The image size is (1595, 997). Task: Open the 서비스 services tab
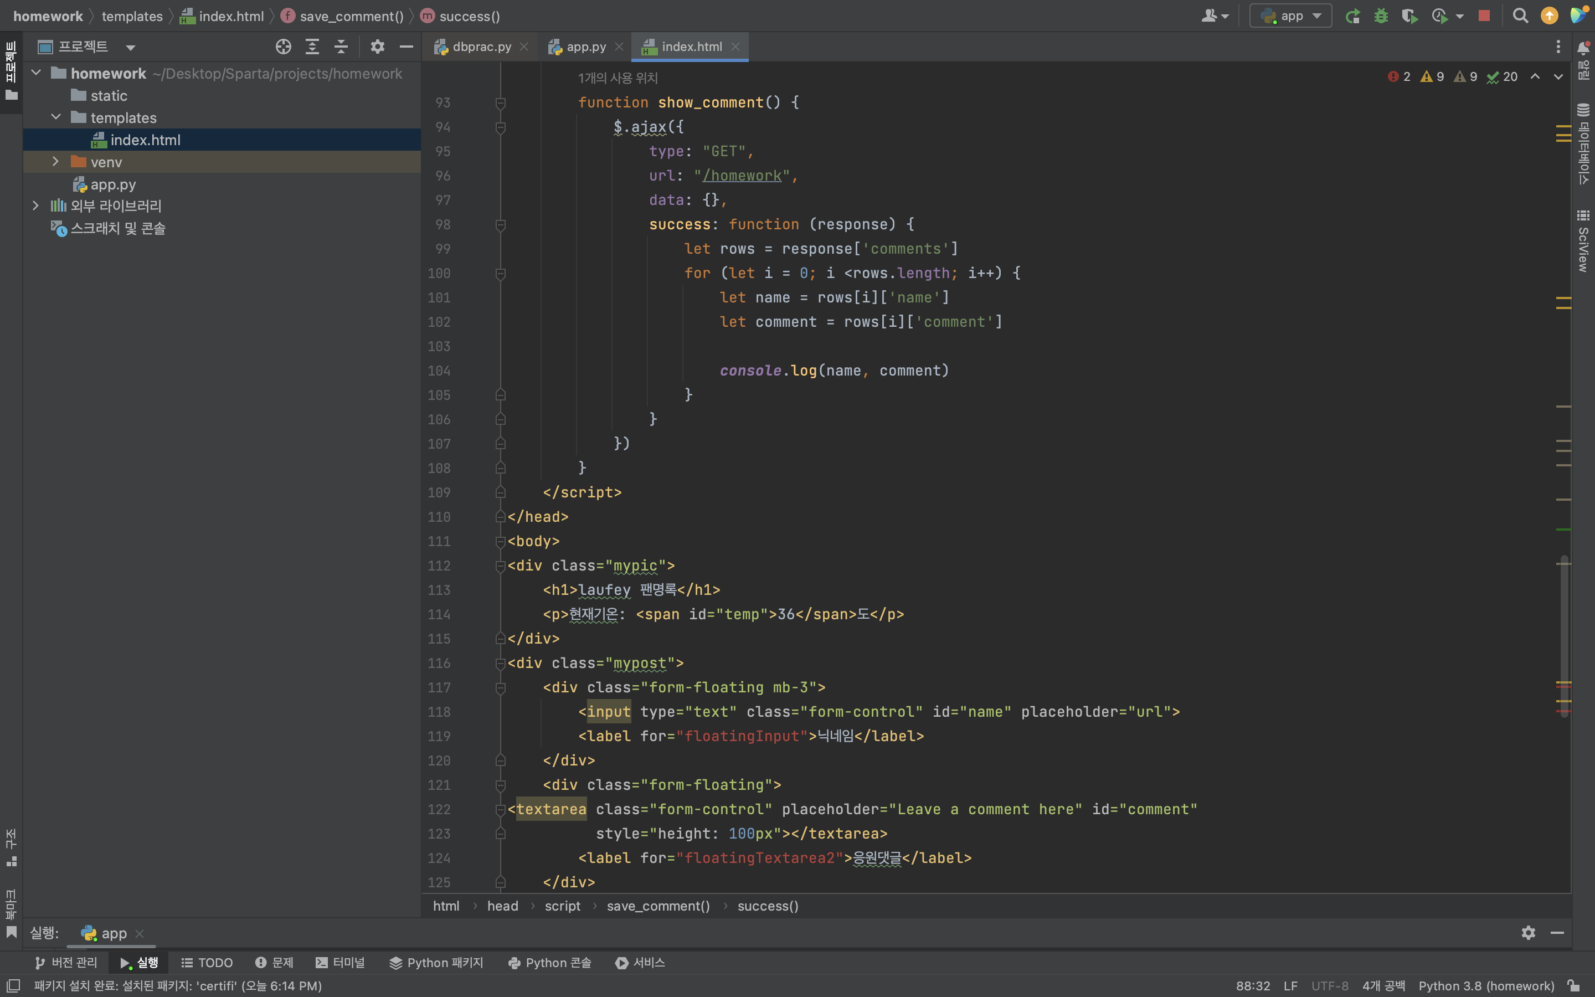pos(639,962)
